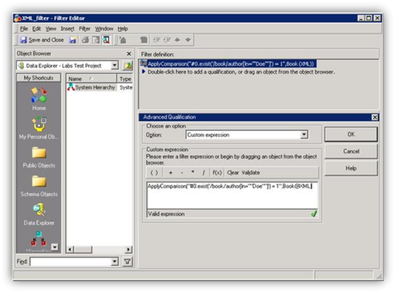Viewport: 395px width, 293px height.
Task: Close the Advanced Qualification dialog
Action: [375, 117]
